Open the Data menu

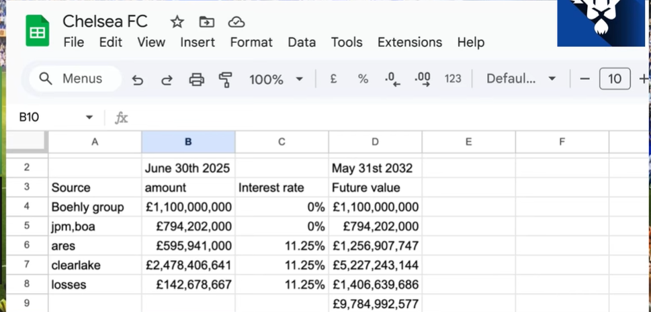[302, 42]
